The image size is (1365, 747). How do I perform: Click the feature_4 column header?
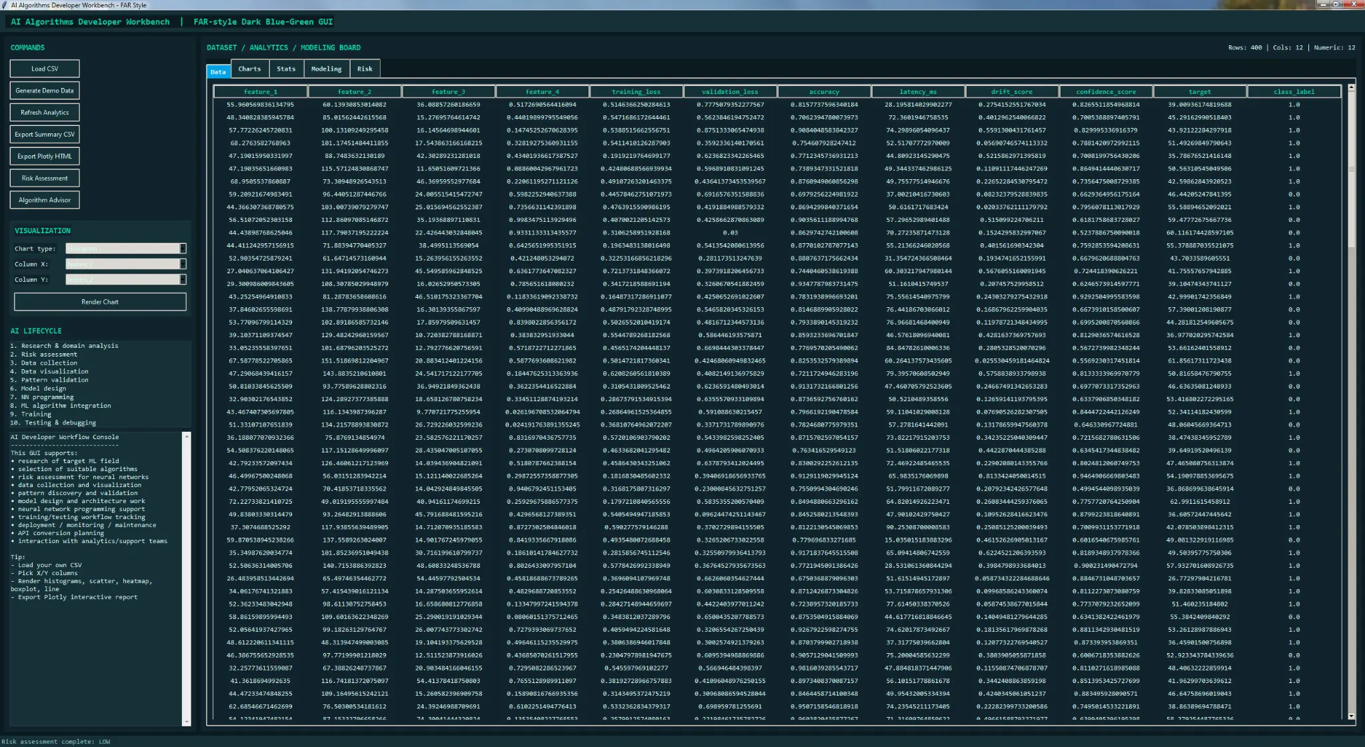tap(543, 92)
